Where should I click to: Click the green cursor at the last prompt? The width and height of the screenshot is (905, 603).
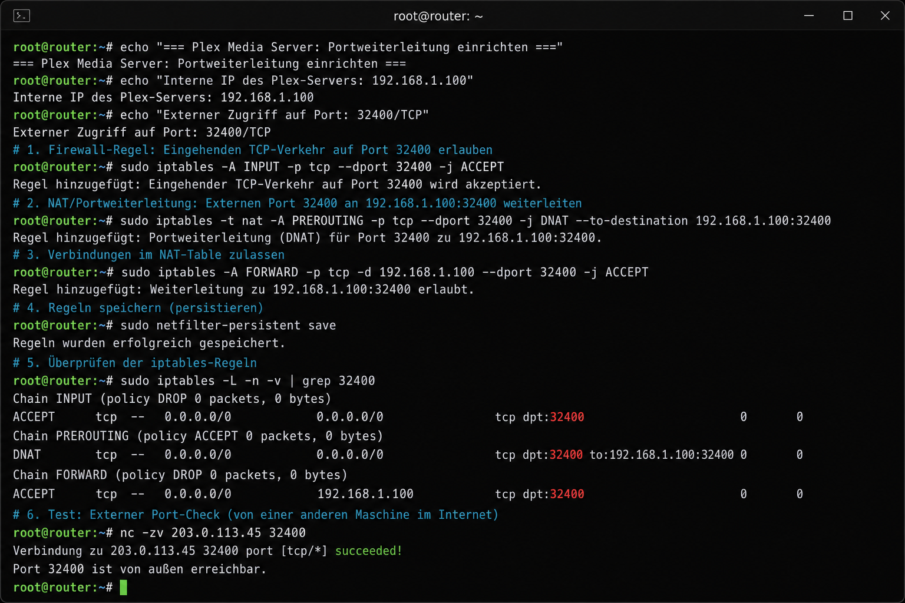[124, 587]
